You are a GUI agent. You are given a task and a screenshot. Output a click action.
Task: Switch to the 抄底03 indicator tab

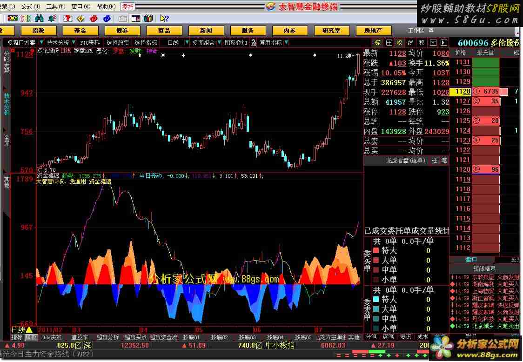tap(247, 337)
